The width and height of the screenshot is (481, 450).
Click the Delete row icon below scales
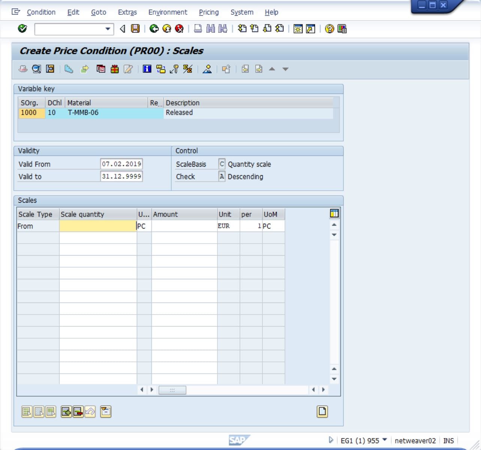[78, 412]
